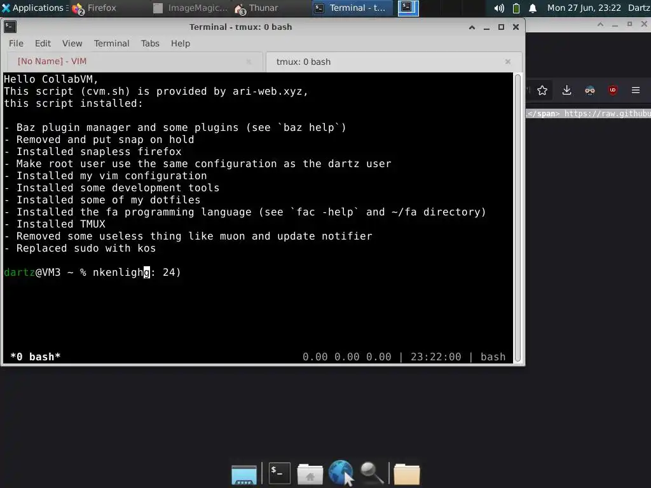This screenshot has height=488, width=651.
Task: Open the Terminal menu
Action: click(111, 43)
